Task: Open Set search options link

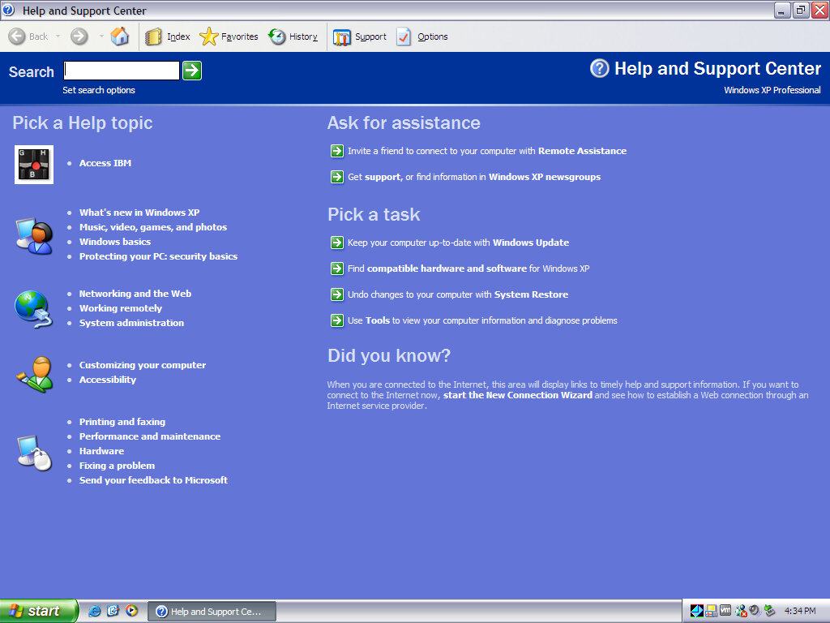Action: click(99, 90)
